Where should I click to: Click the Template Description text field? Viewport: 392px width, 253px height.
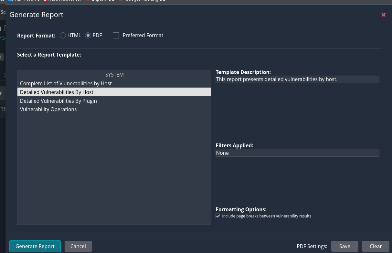(297, 79)
